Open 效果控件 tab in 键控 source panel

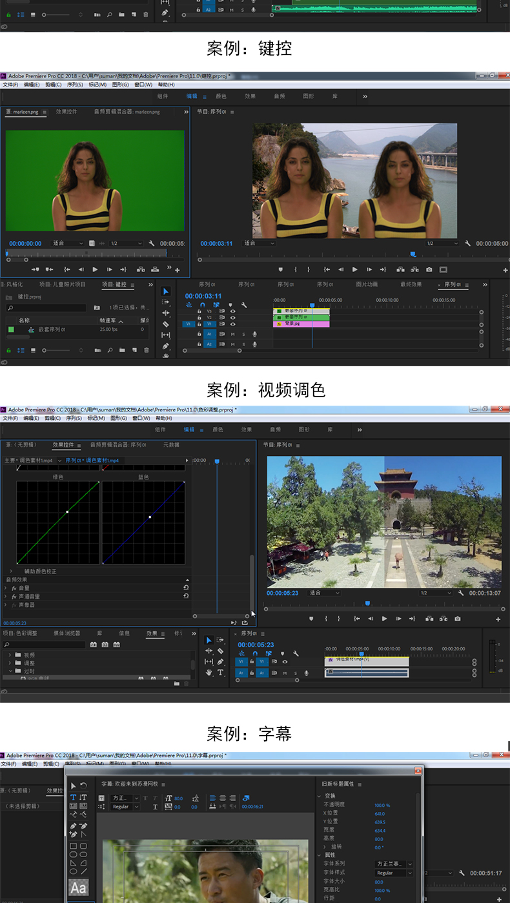coord(66,112)
